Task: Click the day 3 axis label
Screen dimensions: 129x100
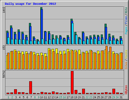Action: 16,97
